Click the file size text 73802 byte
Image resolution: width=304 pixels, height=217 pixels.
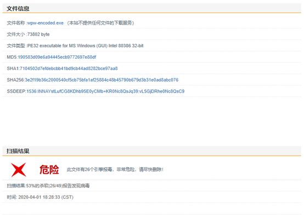pos(38,35)
